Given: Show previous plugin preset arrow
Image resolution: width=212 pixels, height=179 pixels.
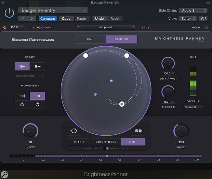Looking at the screenshot, I should (78, 27).
